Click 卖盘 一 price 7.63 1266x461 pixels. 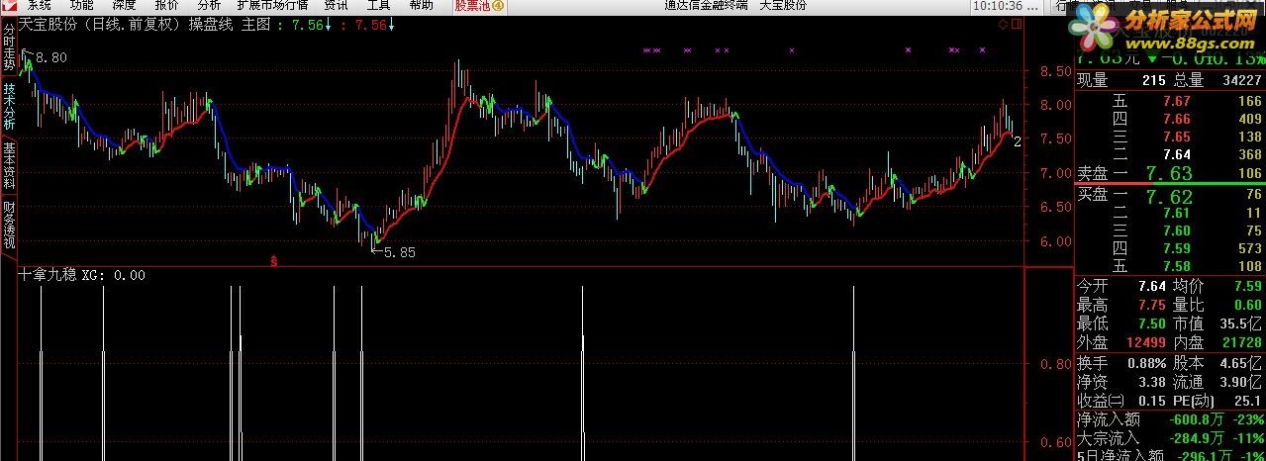click(1169, 174)
